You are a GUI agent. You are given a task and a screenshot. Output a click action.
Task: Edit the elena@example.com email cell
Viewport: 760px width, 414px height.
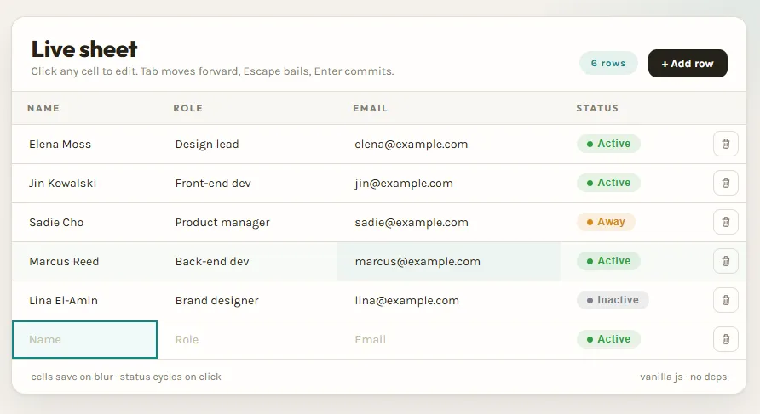coord(449,145)
